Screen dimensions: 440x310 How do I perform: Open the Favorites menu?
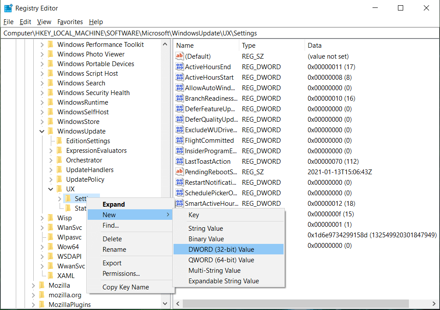coord(70,22)
